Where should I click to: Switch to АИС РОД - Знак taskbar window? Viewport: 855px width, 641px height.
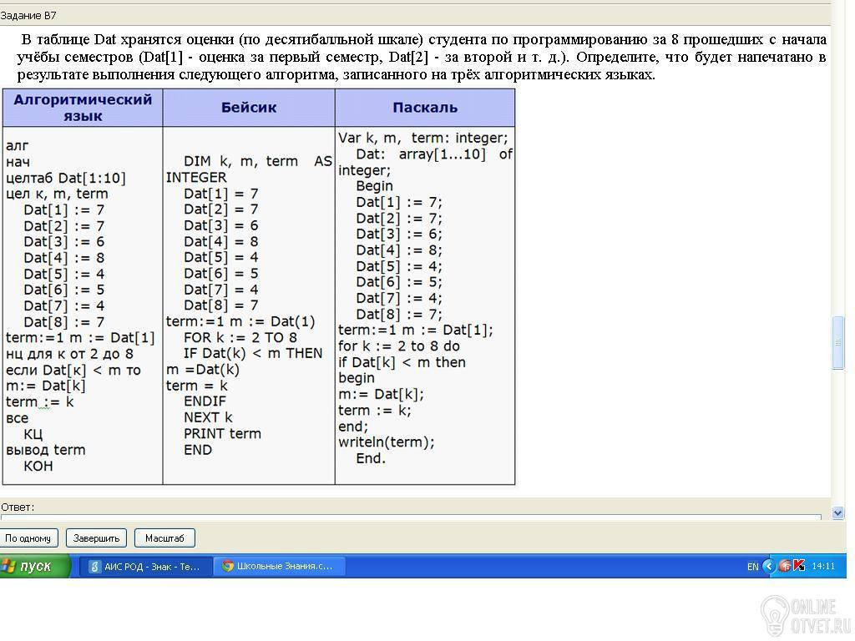click(145, 567)
